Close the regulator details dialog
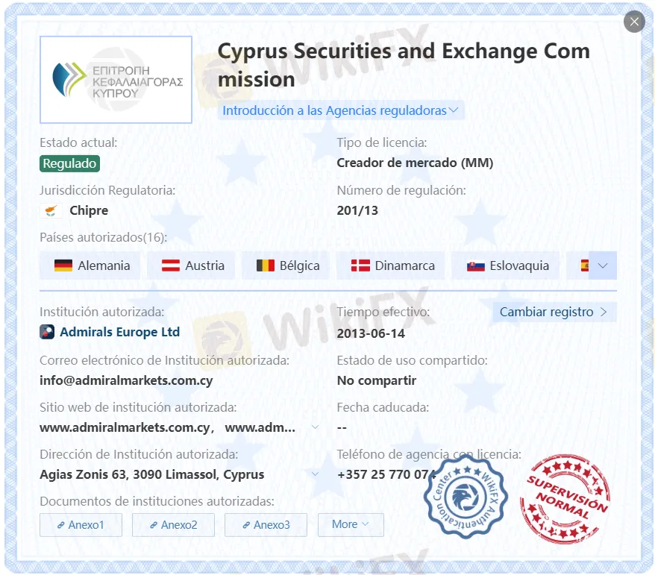655x575 pixels. 634,22
